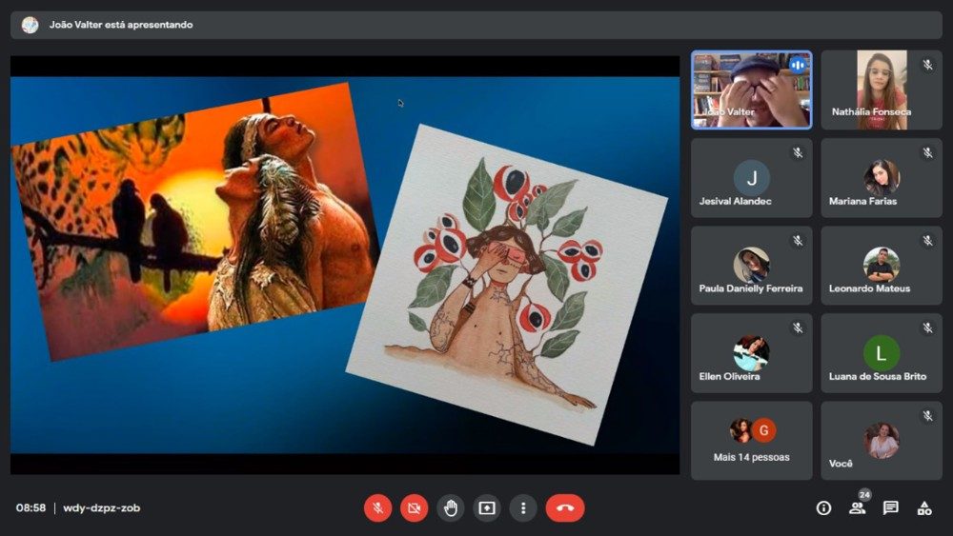
Task: Turn on the camera in the call bar
Action: pyautogui.click(x=414, y=508)
